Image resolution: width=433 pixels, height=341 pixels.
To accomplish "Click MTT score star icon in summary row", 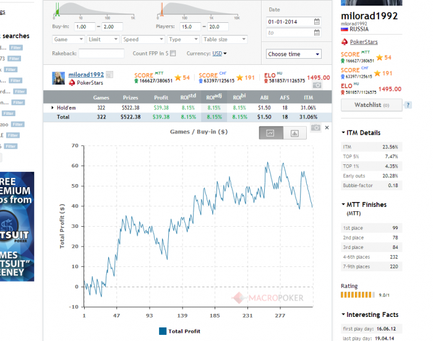I will click(178, 78).
